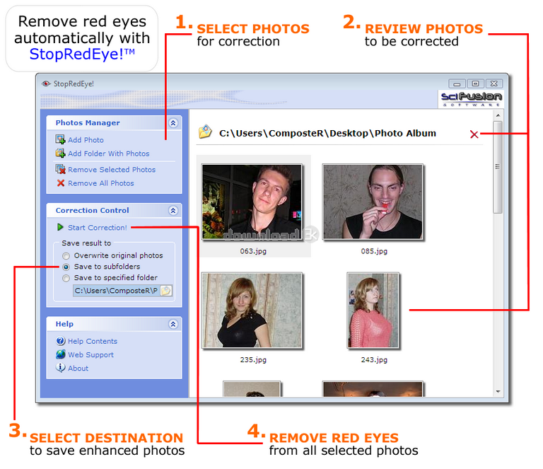Select the 243.jpg photo thumbnail
543x469 pixels.
coord(373,311)
